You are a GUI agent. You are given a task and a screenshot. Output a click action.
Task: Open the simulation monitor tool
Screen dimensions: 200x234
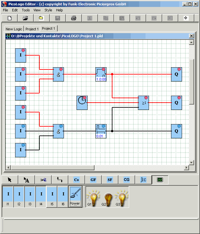click(x=160, y=180)
